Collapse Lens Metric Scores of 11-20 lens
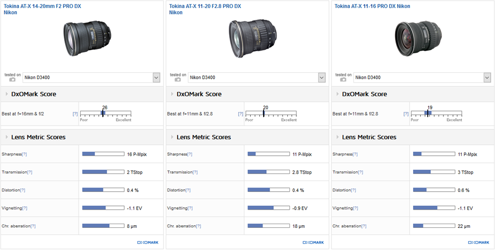 pos(172,137)
